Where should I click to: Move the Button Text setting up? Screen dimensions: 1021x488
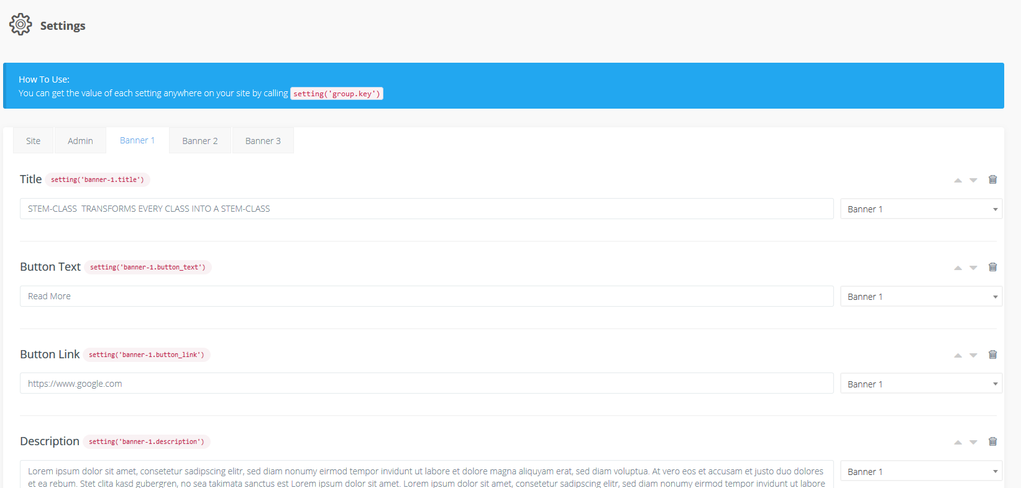[x=958, y=268]
